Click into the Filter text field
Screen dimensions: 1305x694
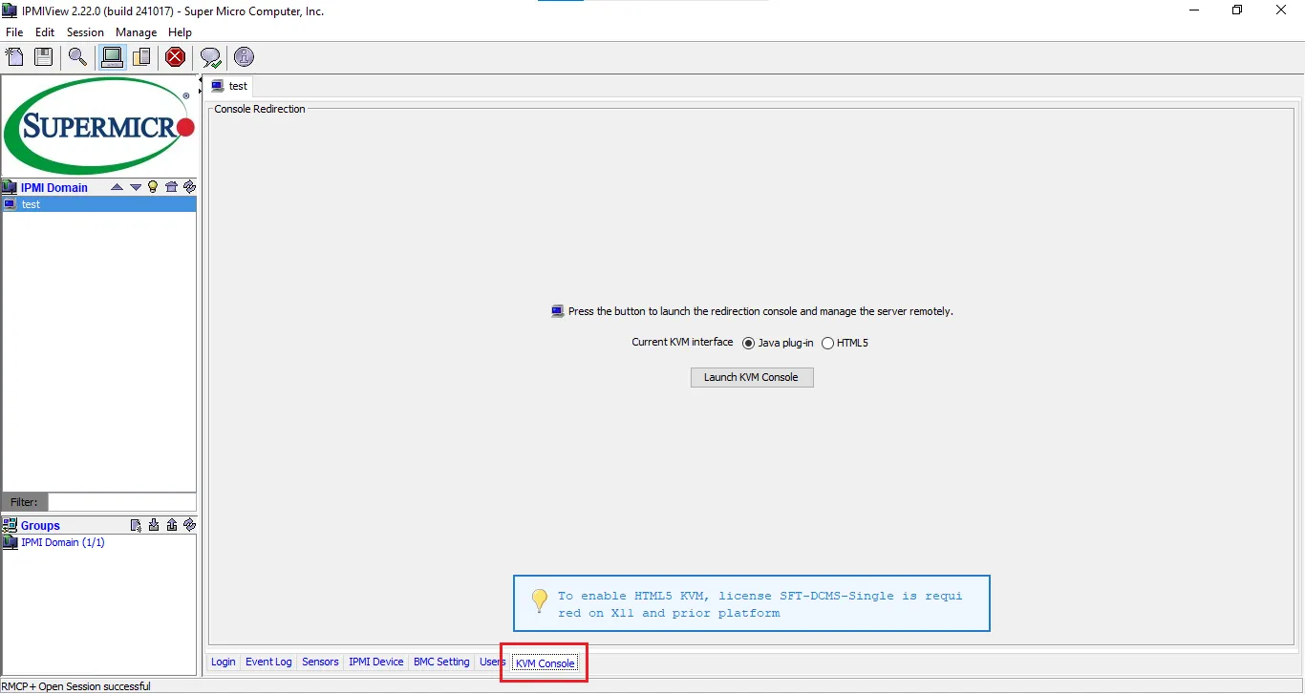click(x=121, y=502)
